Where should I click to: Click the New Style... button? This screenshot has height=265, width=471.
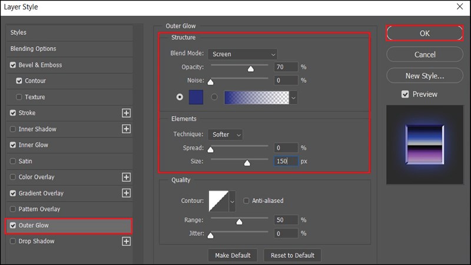click(x=424, y=76)
